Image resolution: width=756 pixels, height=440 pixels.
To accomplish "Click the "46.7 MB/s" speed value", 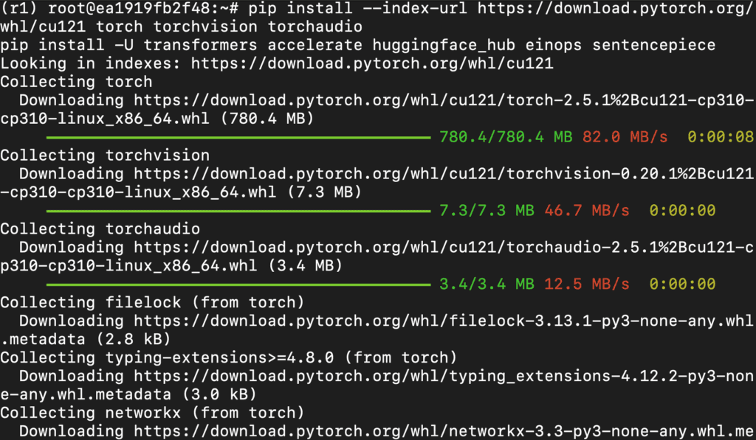I will click(x=587, y=210).
